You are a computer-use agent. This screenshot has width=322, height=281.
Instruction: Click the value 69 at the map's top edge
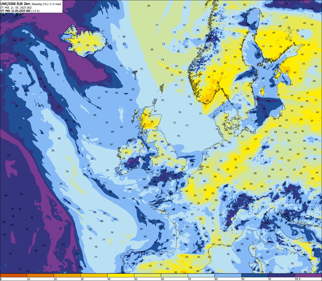[149, 6]
